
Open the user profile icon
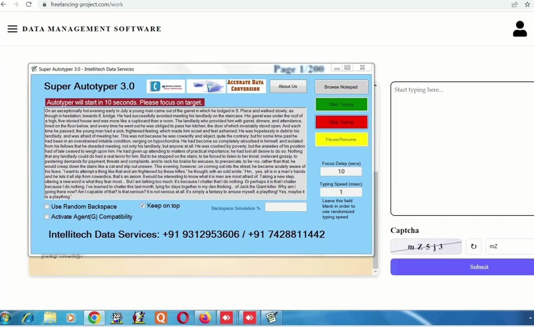[x=519, y=29]
